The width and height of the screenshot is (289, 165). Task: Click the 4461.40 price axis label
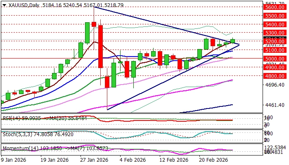coord(276,105)
